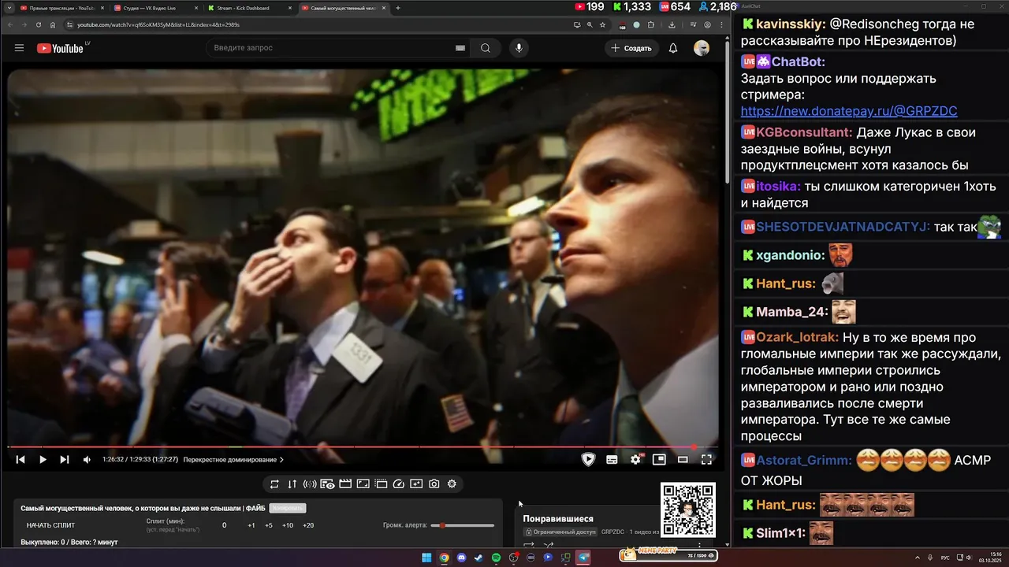Expand the Перекрестное доминирование chapter list
Viewport: 1009px width, 567px height.
click(x=233, y=460)
